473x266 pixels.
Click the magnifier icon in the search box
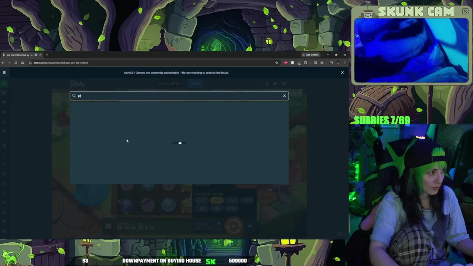tap(74, 96)
